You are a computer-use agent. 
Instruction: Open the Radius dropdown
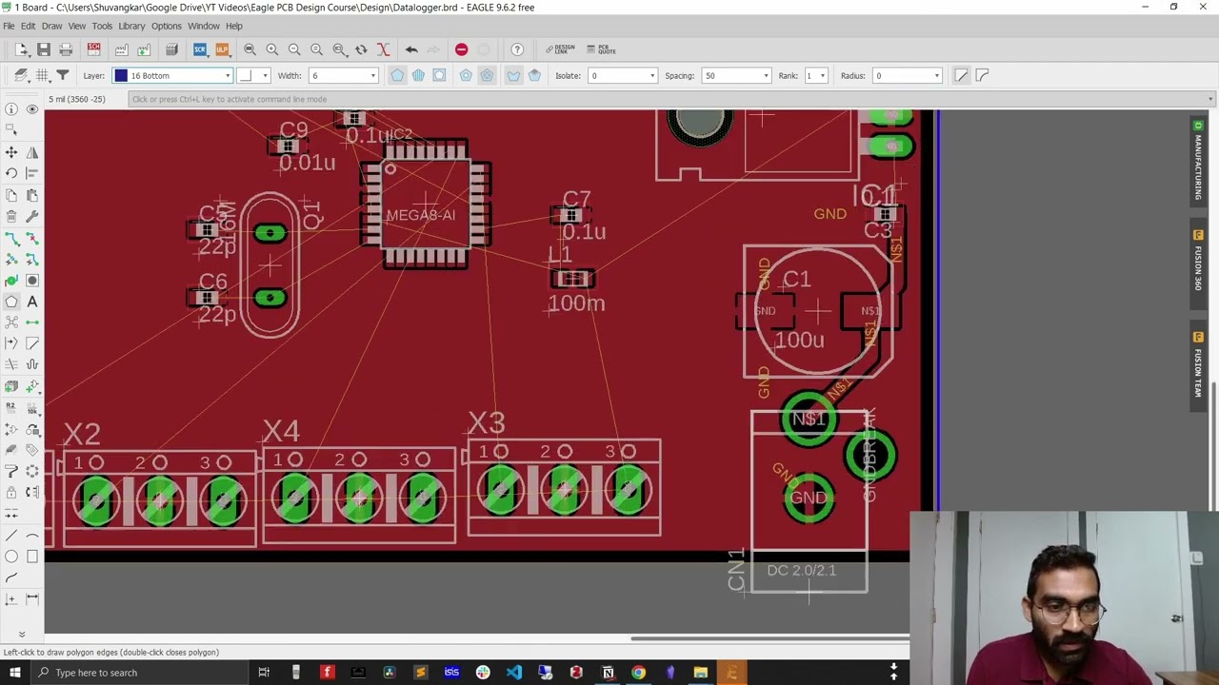click(x=908, y=75)
